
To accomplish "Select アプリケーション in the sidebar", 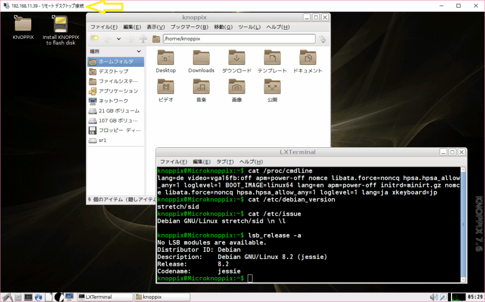I will coord(116,91).
